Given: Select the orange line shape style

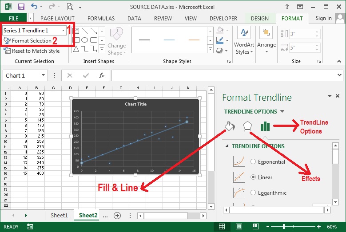Looking at the screenshot, I should click(x=194, y=40).
